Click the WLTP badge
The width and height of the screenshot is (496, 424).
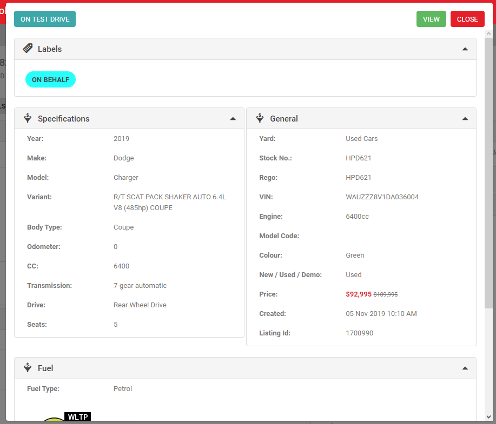point(78,417)
